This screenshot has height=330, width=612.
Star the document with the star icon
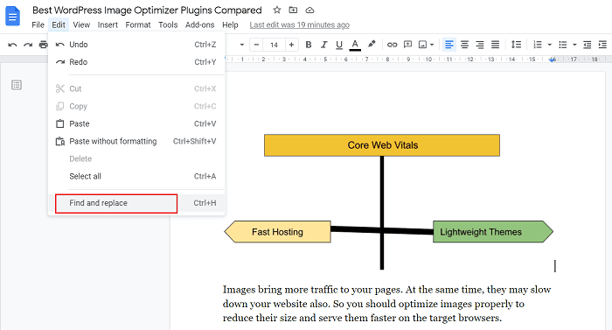tap(277, 11)
